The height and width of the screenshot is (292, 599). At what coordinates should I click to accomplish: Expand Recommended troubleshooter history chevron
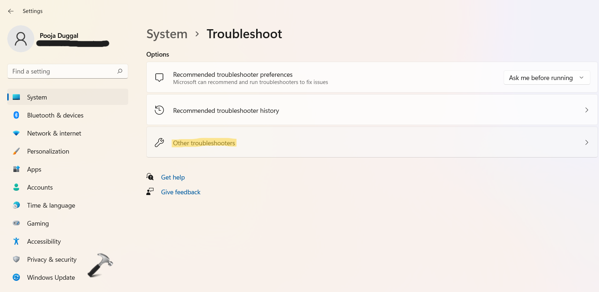(x=586, y=110)
